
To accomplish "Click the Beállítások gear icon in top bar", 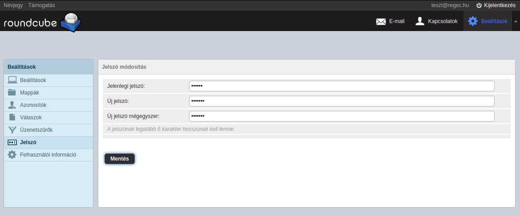I will pyautogui.click(x=472, y=21).
